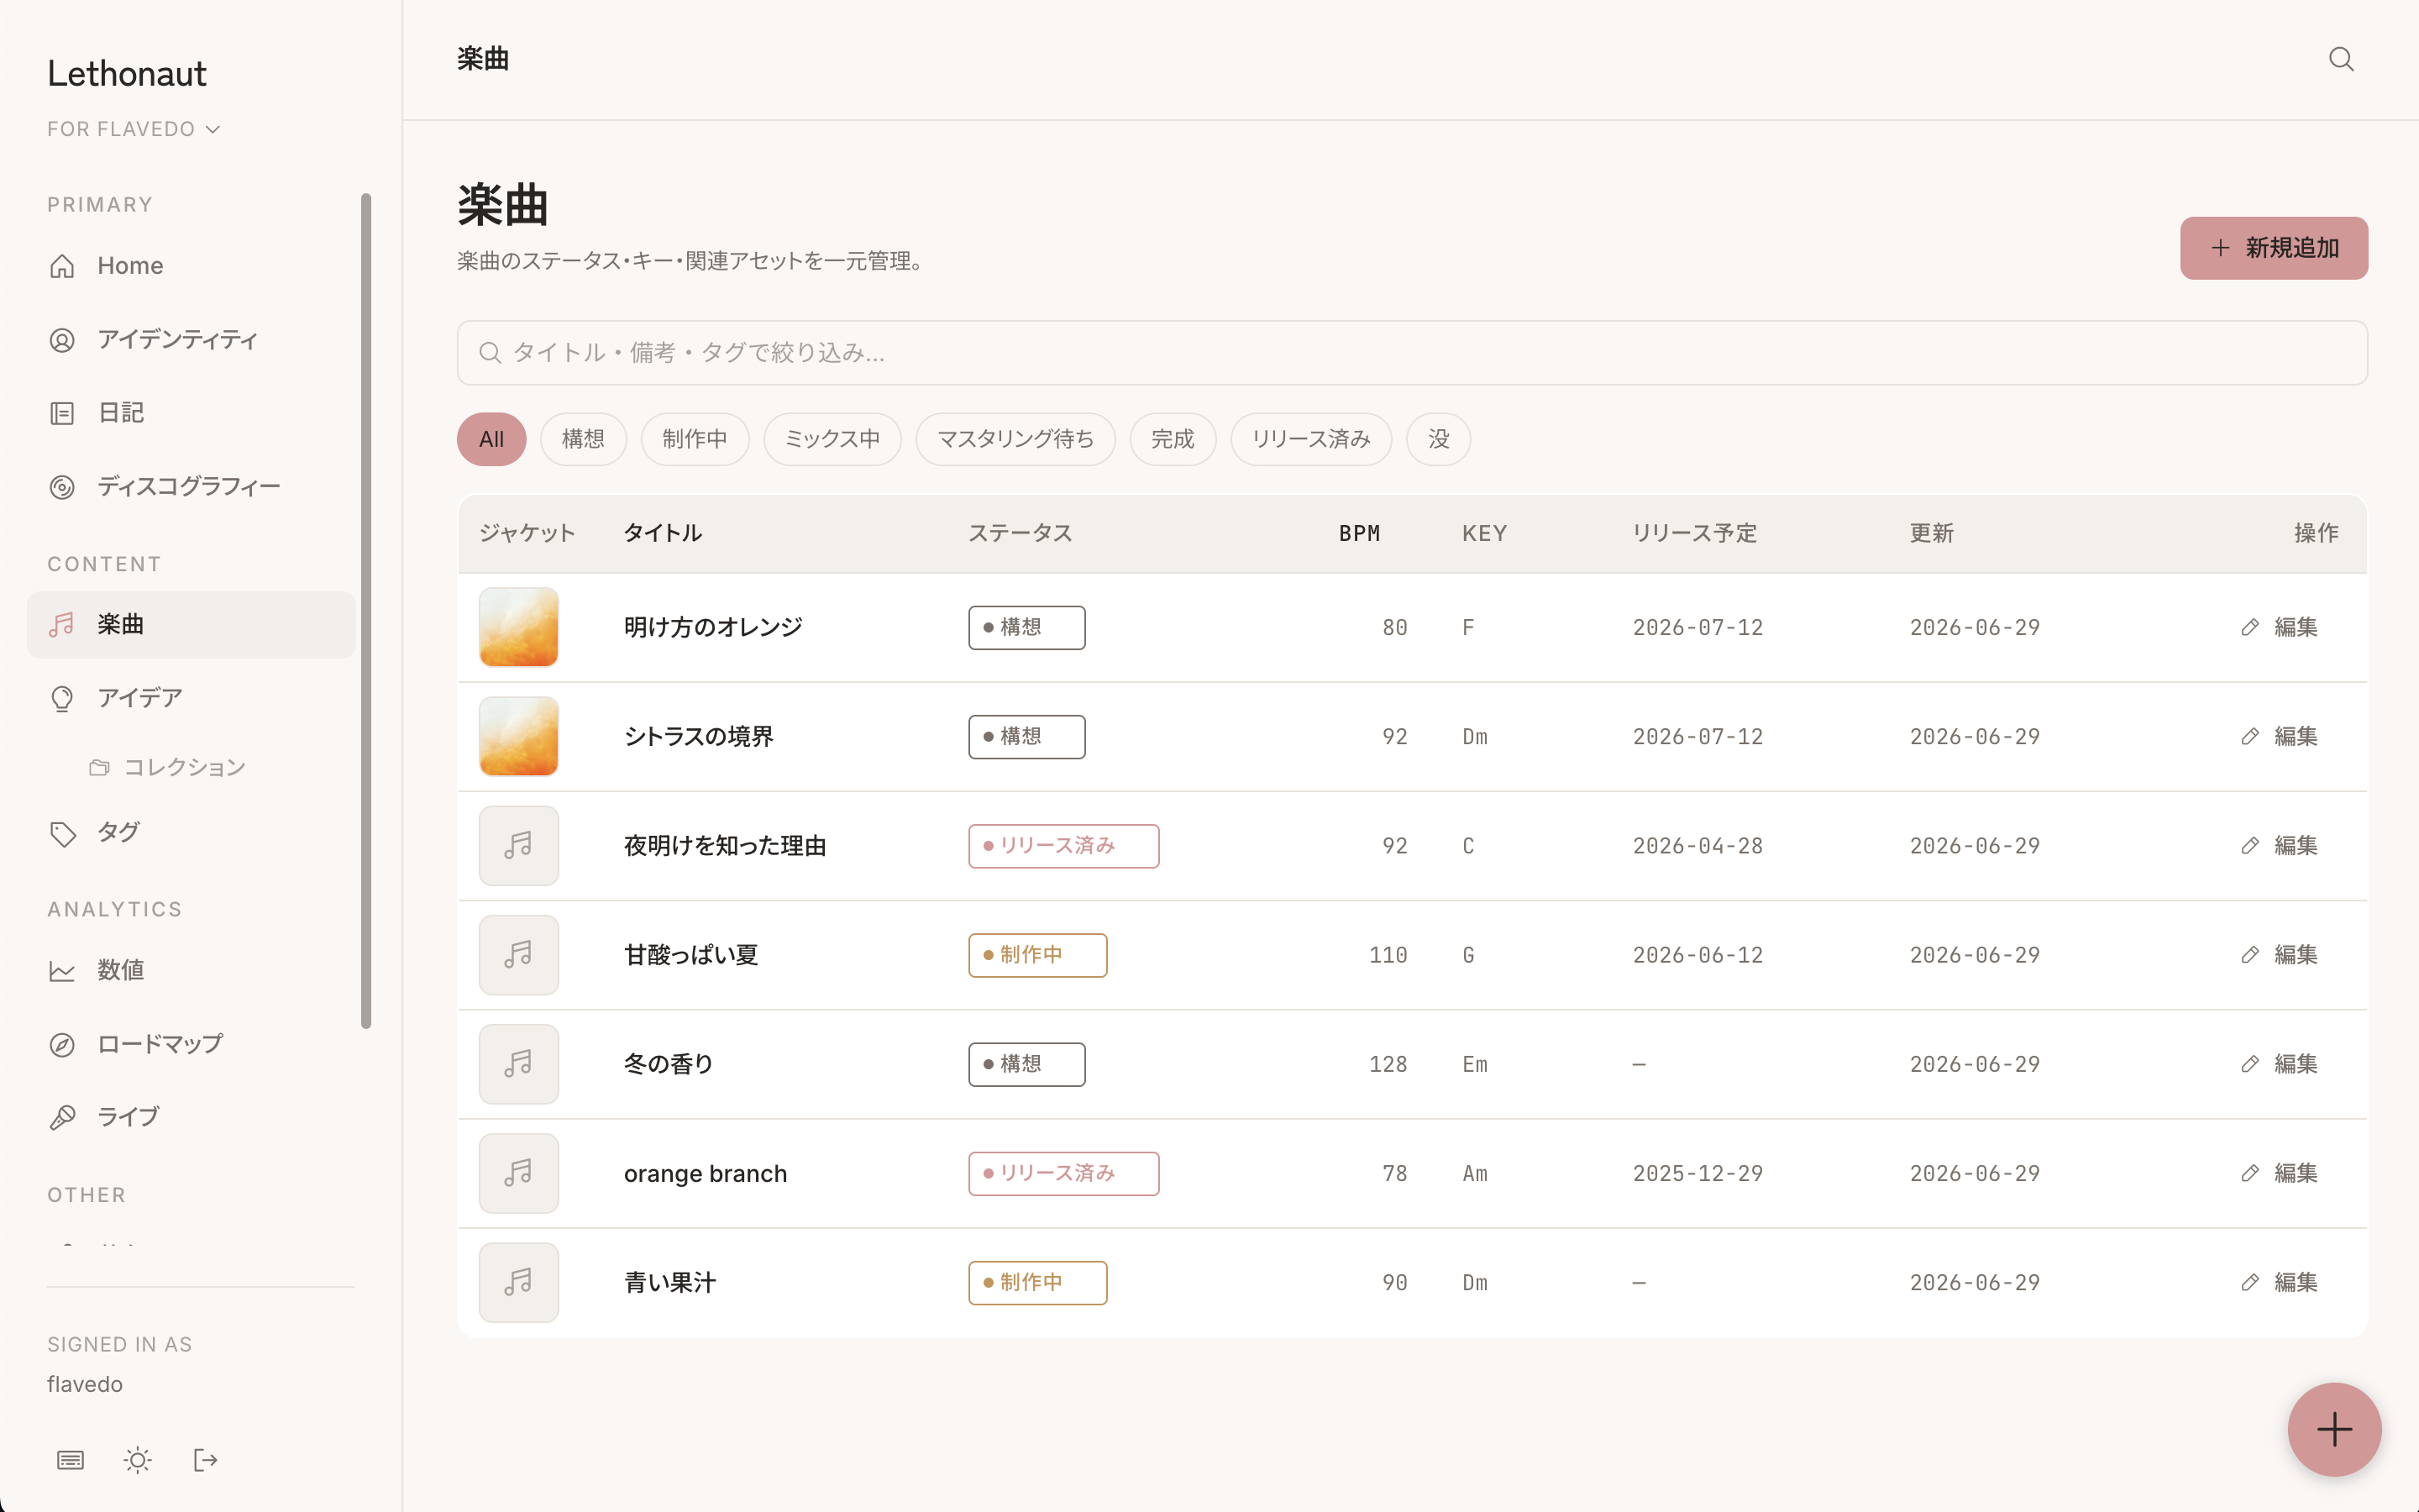Select the 完成 filter chip

pos(1173,439)
